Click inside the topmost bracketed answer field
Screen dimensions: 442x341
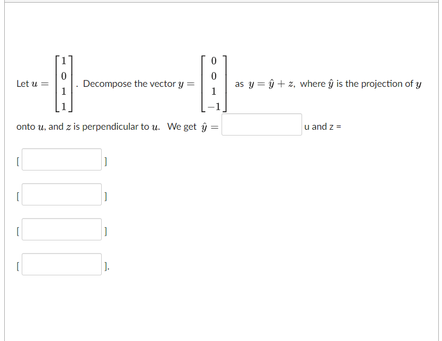click(x=61, y=159)
